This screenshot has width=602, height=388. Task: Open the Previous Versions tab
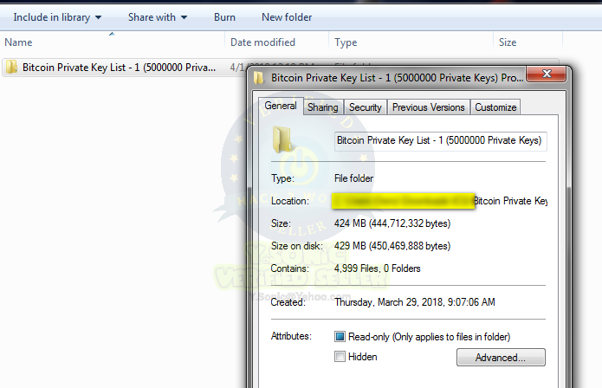[x=429, y=107]
